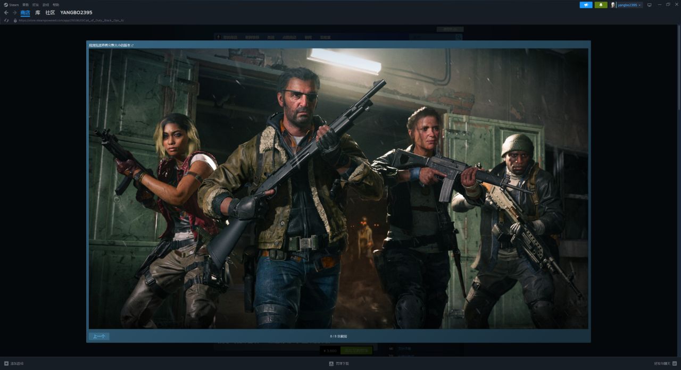Click 添加游戏 (Add a game) plus icon
This screenshot has height=370, width=681.
pyautogui.click(x=6, y=364)
